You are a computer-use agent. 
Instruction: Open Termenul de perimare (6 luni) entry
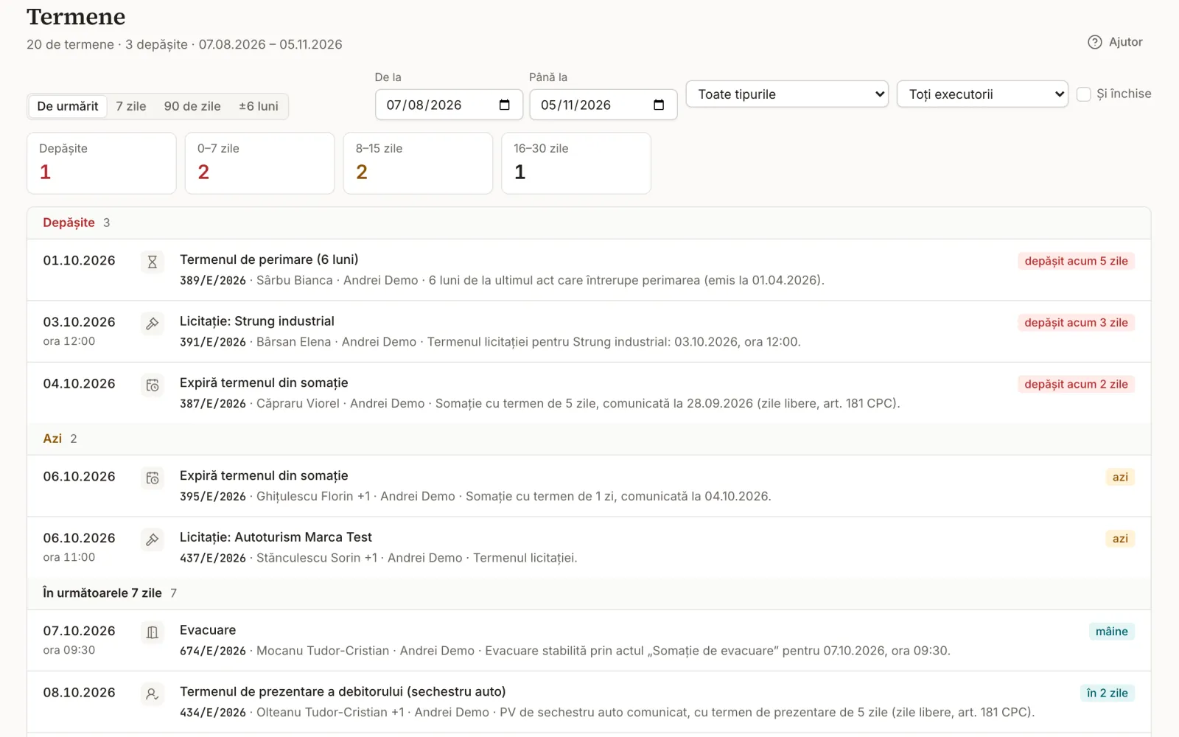coord(269,259)
